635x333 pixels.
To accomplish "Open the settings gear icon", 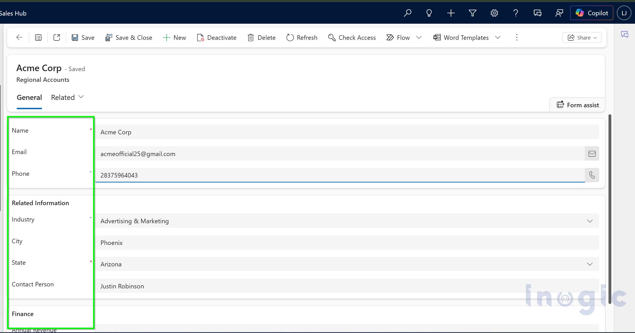I will coord(494,13).
